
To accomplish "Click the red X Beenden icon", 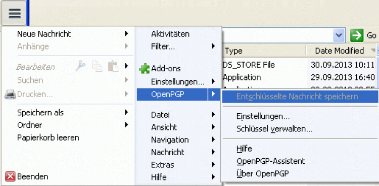I will point(10,176).
